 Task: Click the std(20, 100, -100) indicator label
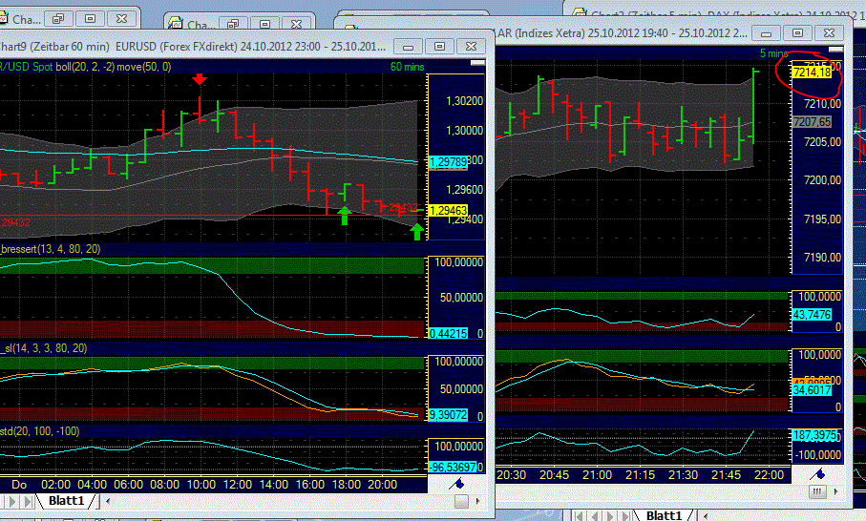(40, 431)
